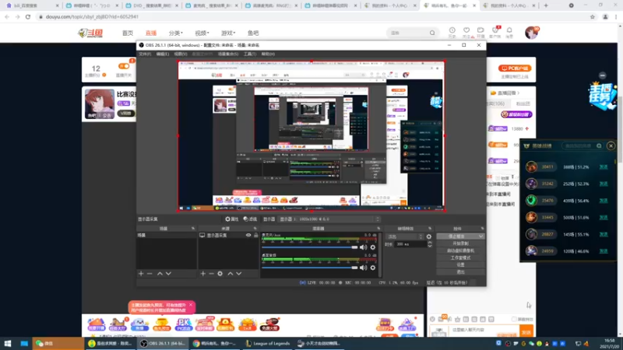Open Settings from OBS Controls panel

[x=460, y=264]
